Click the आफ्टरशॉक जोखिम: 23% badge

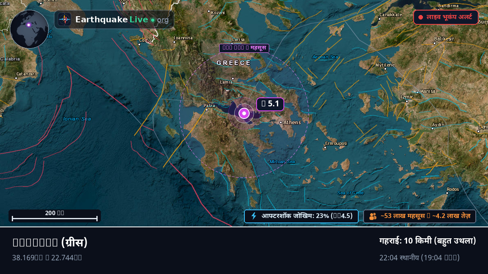tap(301, 216)
